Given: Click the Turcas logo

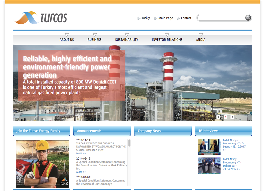Looking at the screenshot, I should point(41,18).
